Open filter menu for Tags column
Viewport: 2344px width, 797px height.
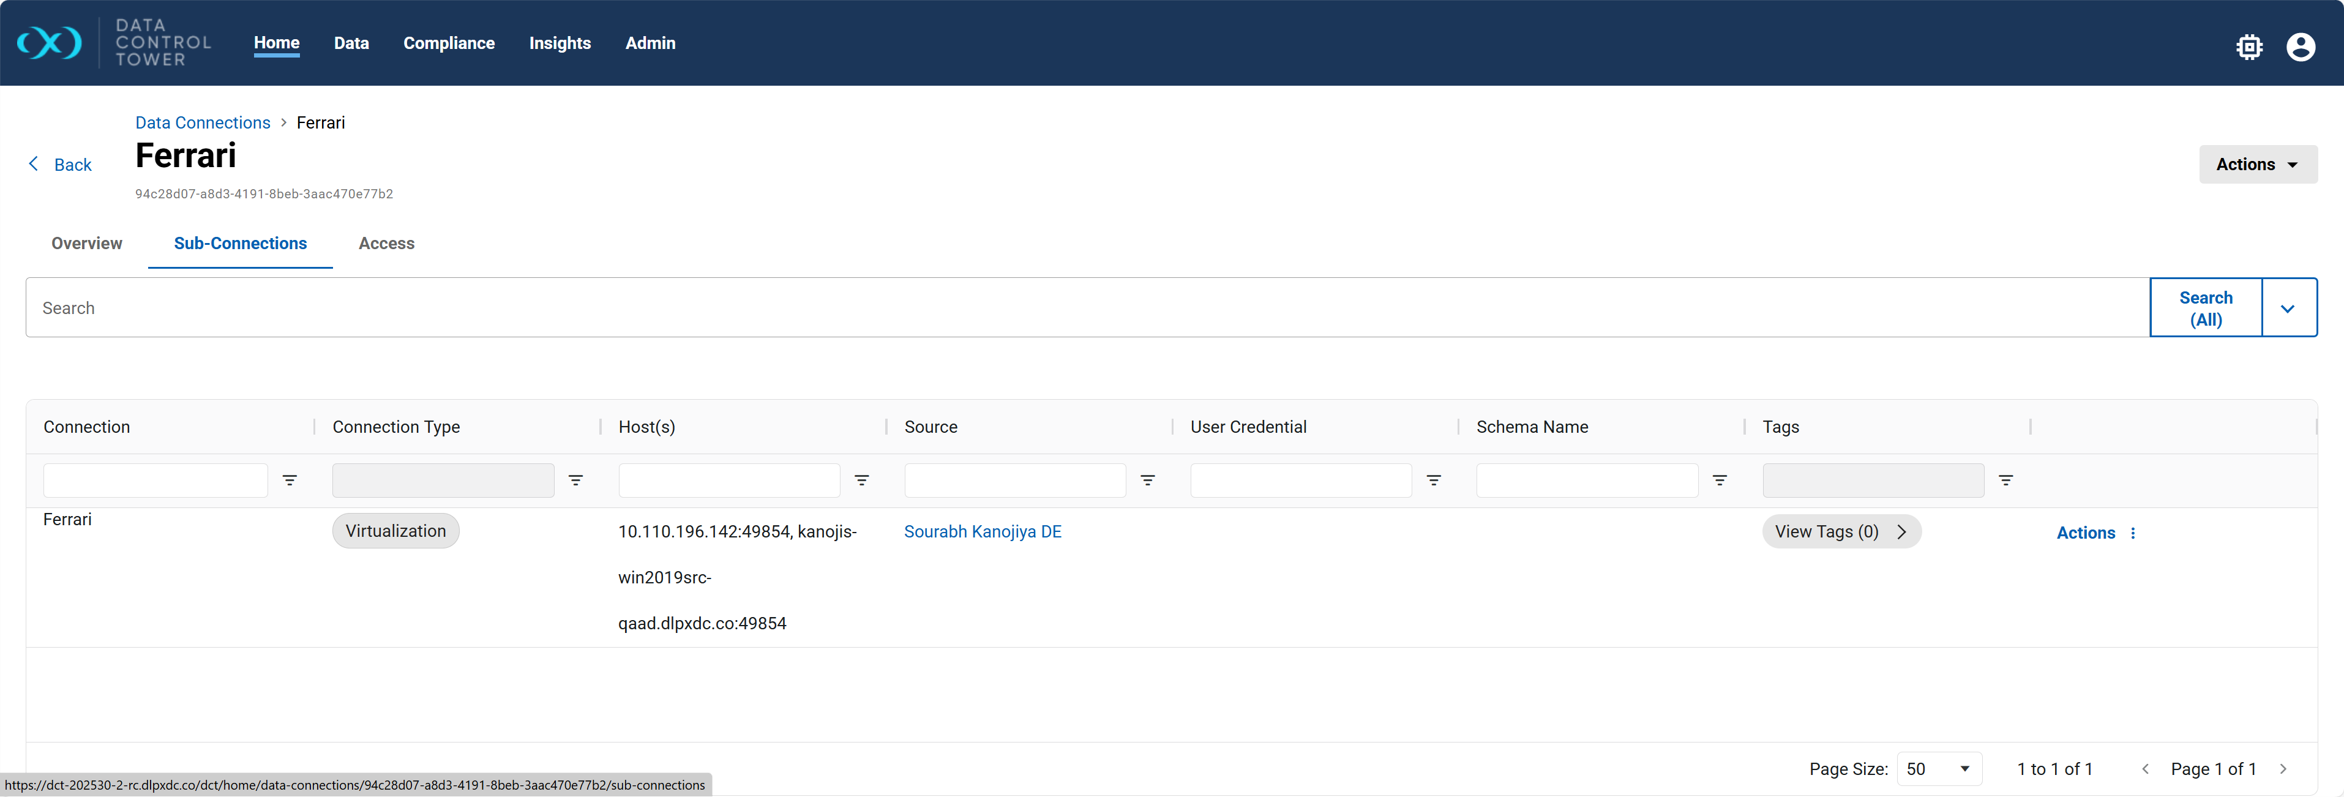tap(2005, 481)
